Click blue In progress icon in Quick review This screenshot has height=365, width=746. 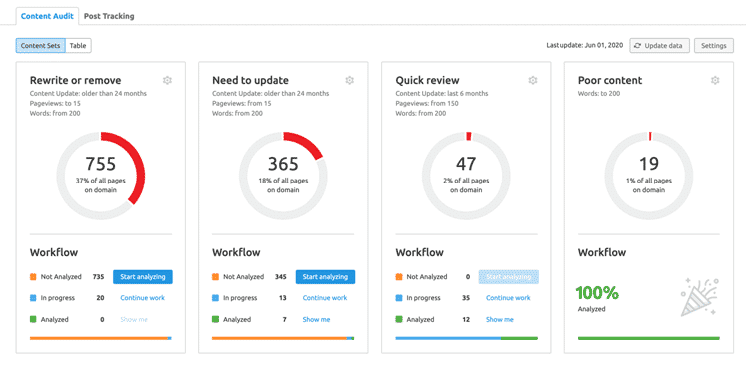point(399,298)
